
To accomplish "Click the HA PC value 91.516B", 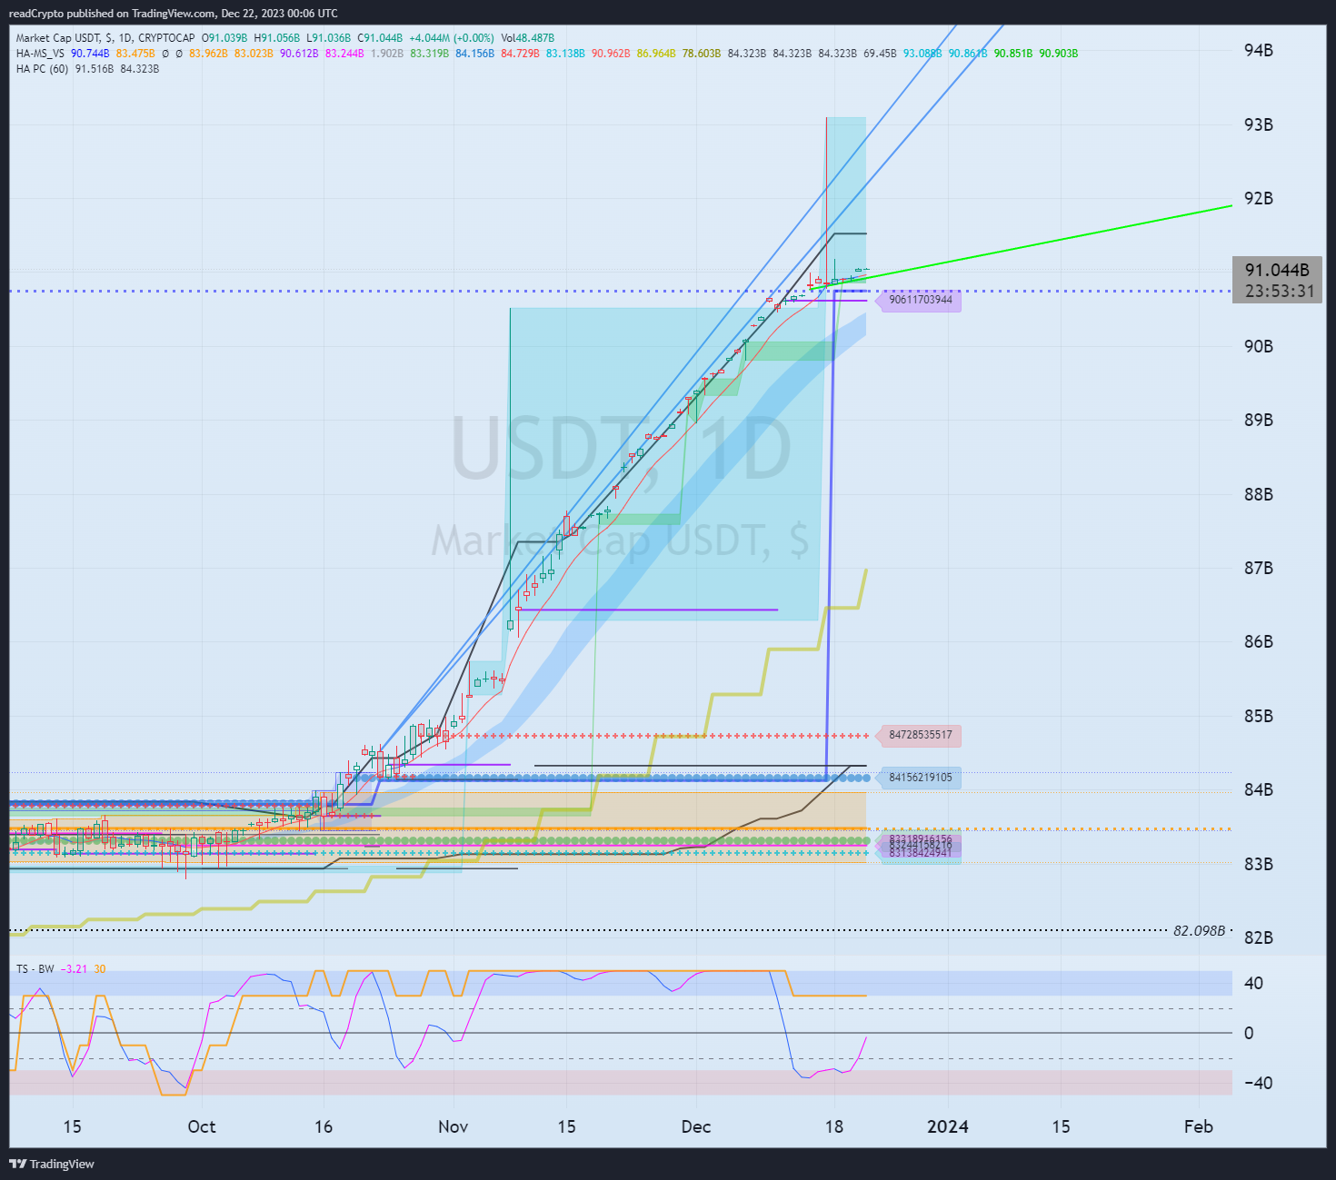I will pyautogui.click(x=95, y=69).
